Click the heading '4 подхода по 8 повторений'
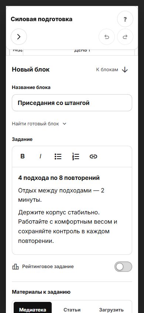The width and height of the screenshot is (144, 313). [x=59, y=178]
